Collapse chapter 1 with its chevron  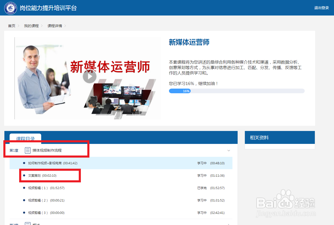click(x=229, y=151)
